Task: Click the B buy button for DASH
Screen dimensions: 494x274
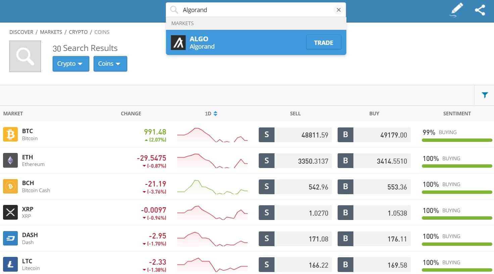Action: pyautogui.click(x=345, y=239)
